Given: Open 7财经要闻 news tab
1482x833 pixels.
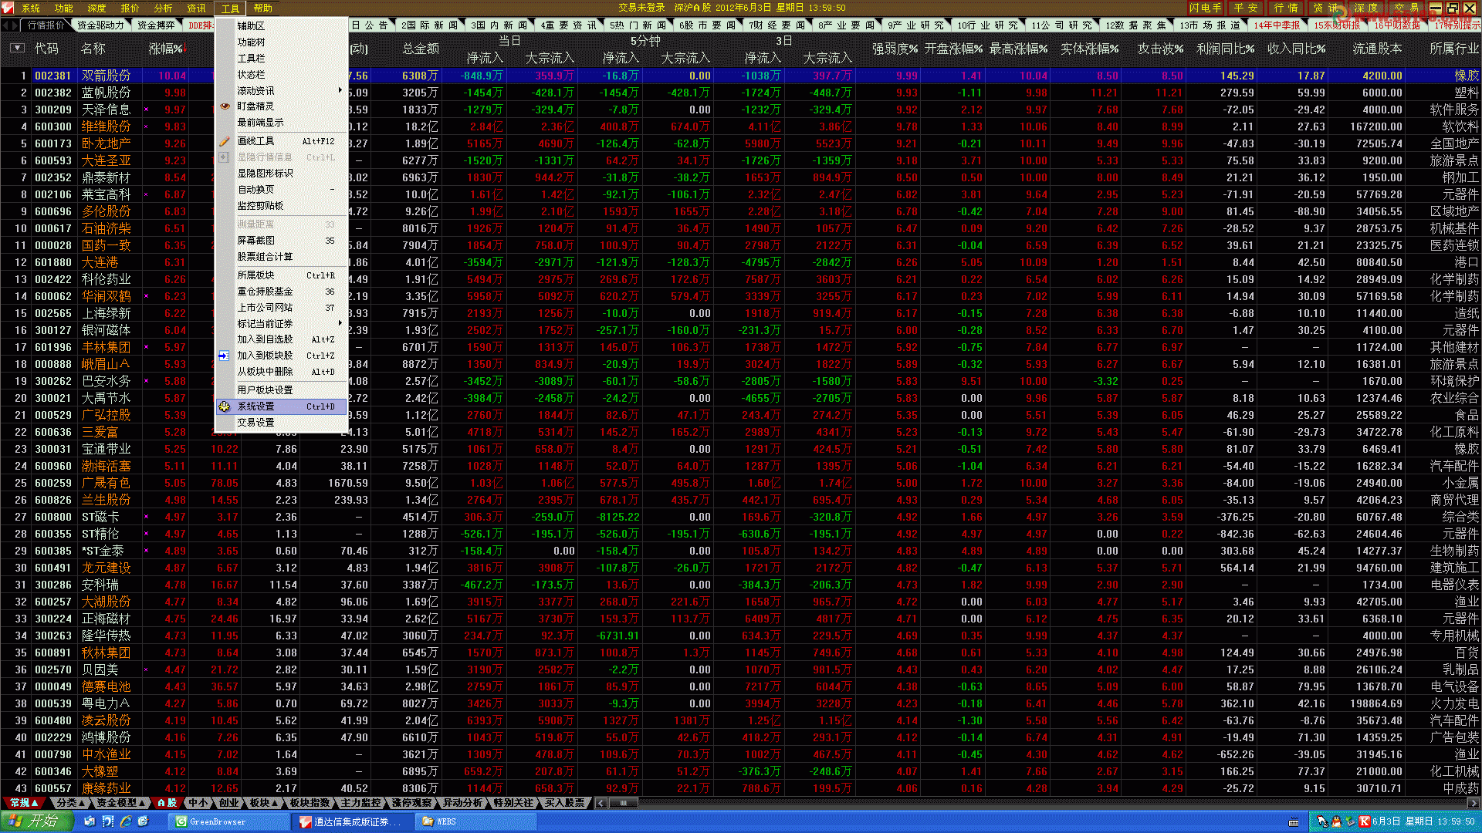Looking at the screenshot, I should click(x=777, y=25).
